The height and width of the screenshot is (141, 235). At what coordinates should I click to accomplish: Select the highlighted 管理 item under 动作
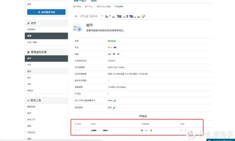coord(46,36)
